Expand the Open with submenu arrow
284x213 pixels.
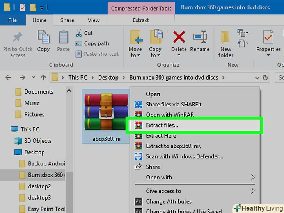[x=253, y=177]
